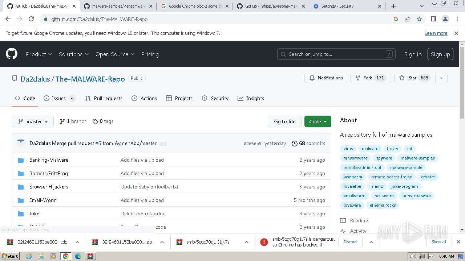
Task: Close the Chrome update notice bar
Action: point(456,33)
